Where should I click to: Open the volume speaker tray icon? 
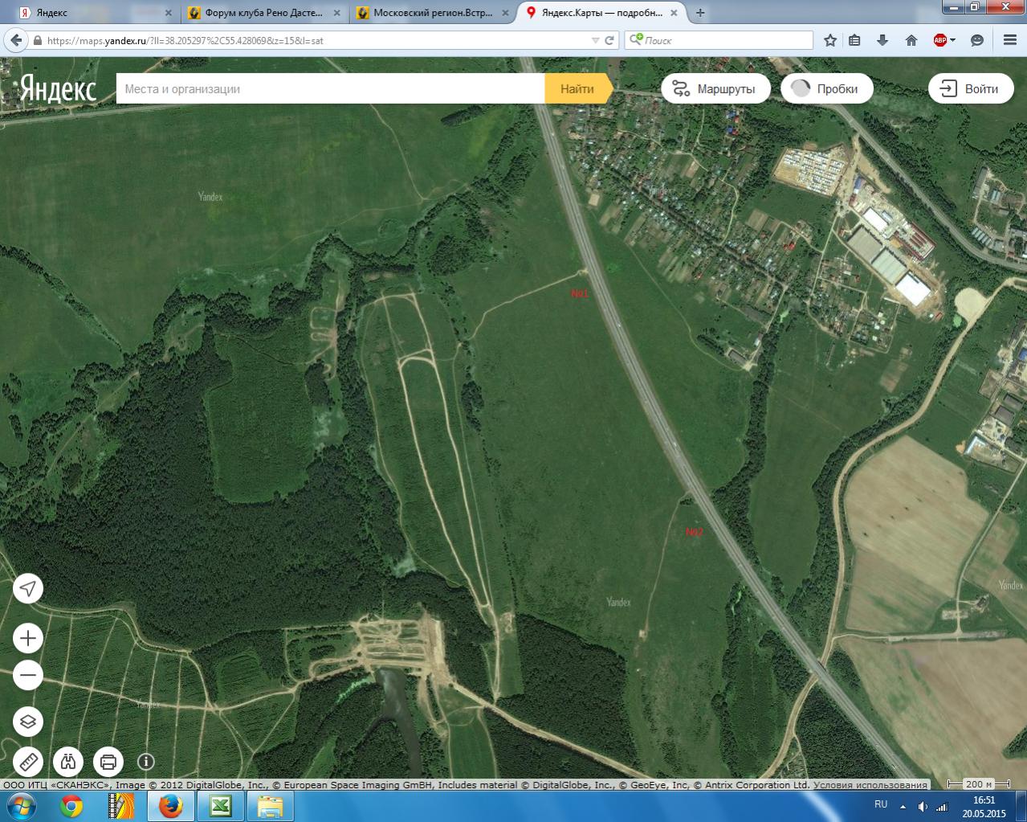pyautogui.click(x=922, y=806)
